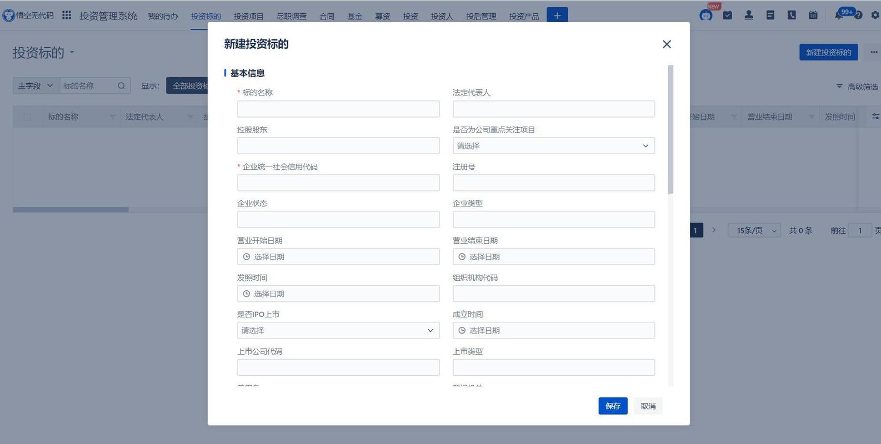Click filter icon on 标的名称 column
The height and width of the screenshot is (444, 881).
click(113, 117)
